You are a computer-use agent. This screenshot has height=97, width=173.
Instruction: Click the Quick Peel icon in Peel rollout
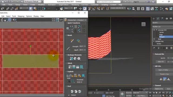(72, 91)
